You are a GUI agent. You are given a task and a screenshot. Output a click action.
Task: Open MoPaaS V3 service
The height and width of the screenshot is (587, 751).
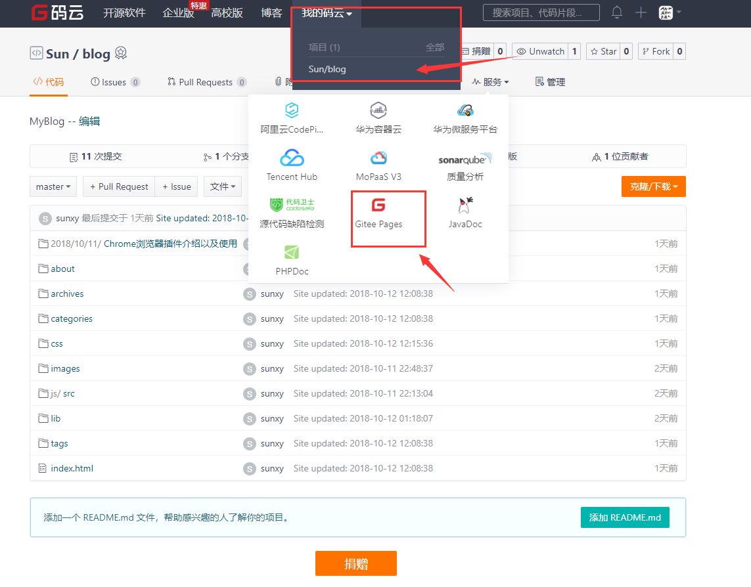click(378, 165)
